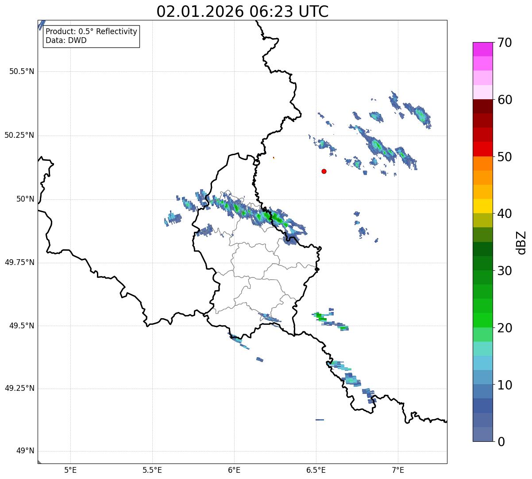This screenshot has height=479, width=532.
Task: Click the small orange speck near 50.15°N 6.25°E
Action: (274, 157)
